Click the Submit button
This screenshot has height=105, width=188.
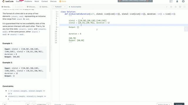point(179,104)
